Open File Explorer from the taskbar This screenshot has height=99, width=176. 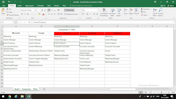[x=22, y=96]
